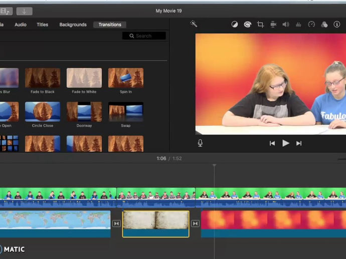Select the Circle Open transition thumbnail

9,112
